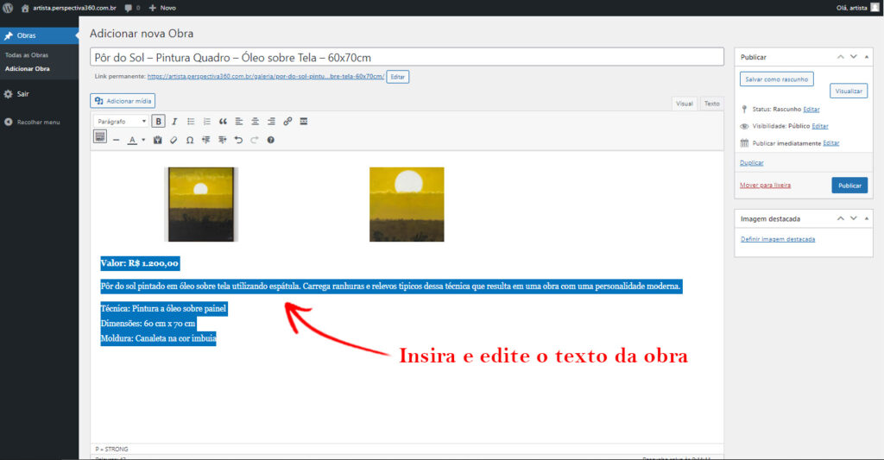
Task: Move Imagem destacada panel down arrow
Action: pos(854,218)
